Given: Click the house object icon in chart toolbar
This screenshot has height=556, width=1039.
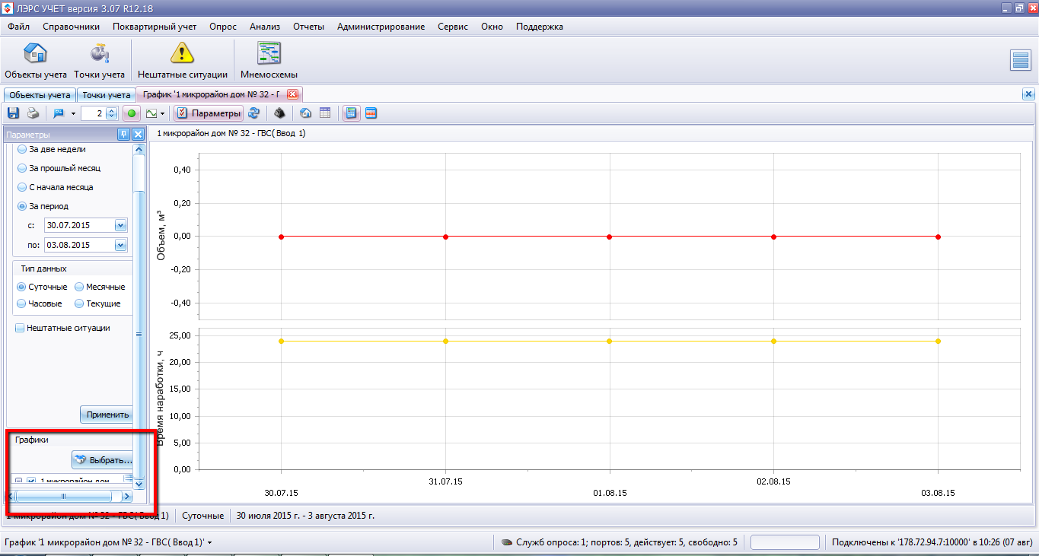Looking at the screenshot, I should [x=305, y=113].
